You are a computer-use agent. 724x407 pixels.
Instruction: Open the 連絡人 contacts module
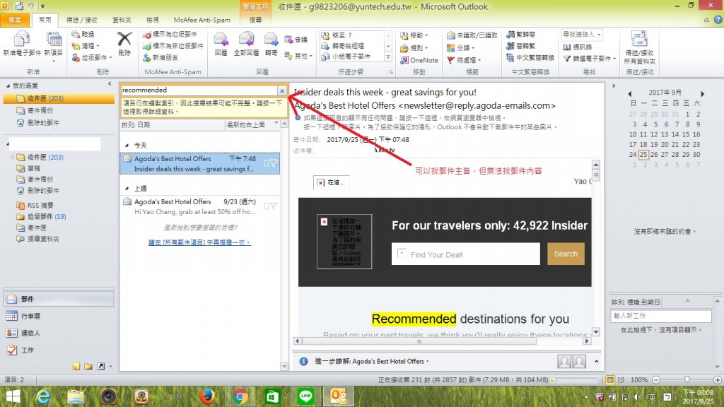coord(58,334)
